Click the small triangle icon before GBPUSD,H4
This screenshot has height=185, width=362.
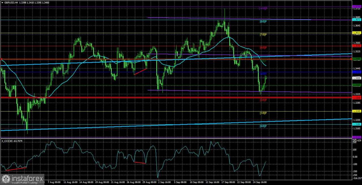(x=3, y=2)
